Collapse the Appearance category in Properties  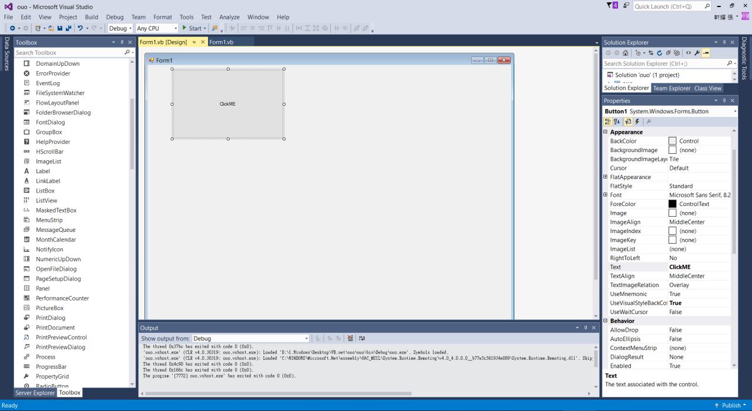coord(606,132)
